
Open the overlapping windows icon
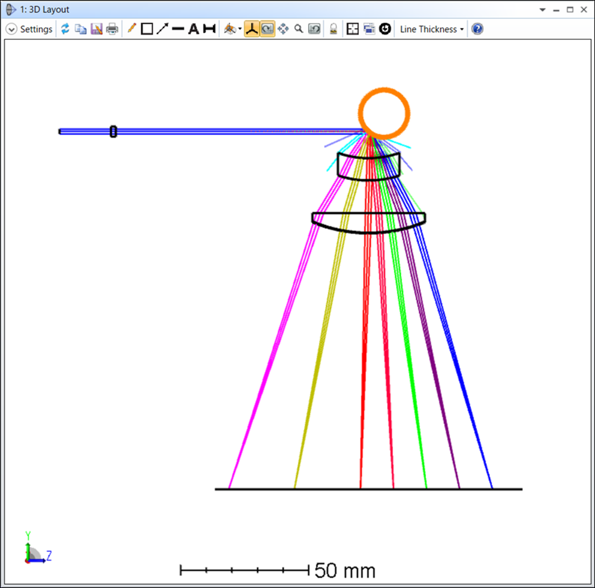coord(369,29)
